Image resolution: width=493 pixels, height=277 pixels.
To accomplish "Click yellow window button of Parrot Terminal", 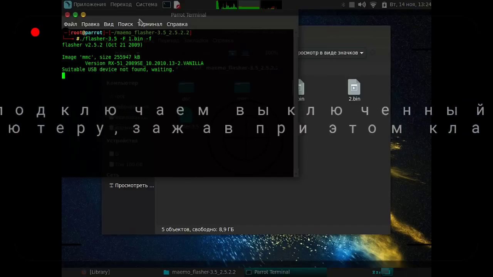I will [x=83, y=15].
